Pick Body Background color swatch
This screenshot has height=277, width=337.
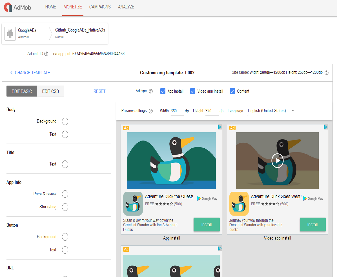point(65,121)
